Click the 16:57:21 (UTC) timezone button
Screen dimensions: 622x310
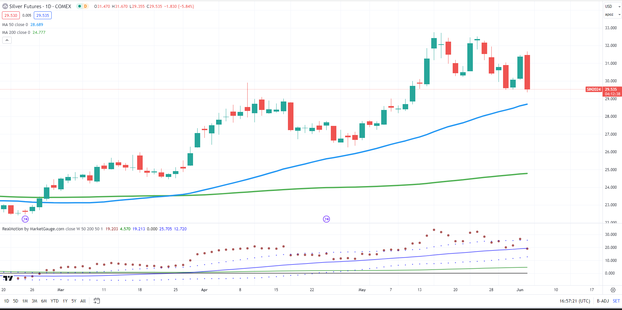click(575, 301)
